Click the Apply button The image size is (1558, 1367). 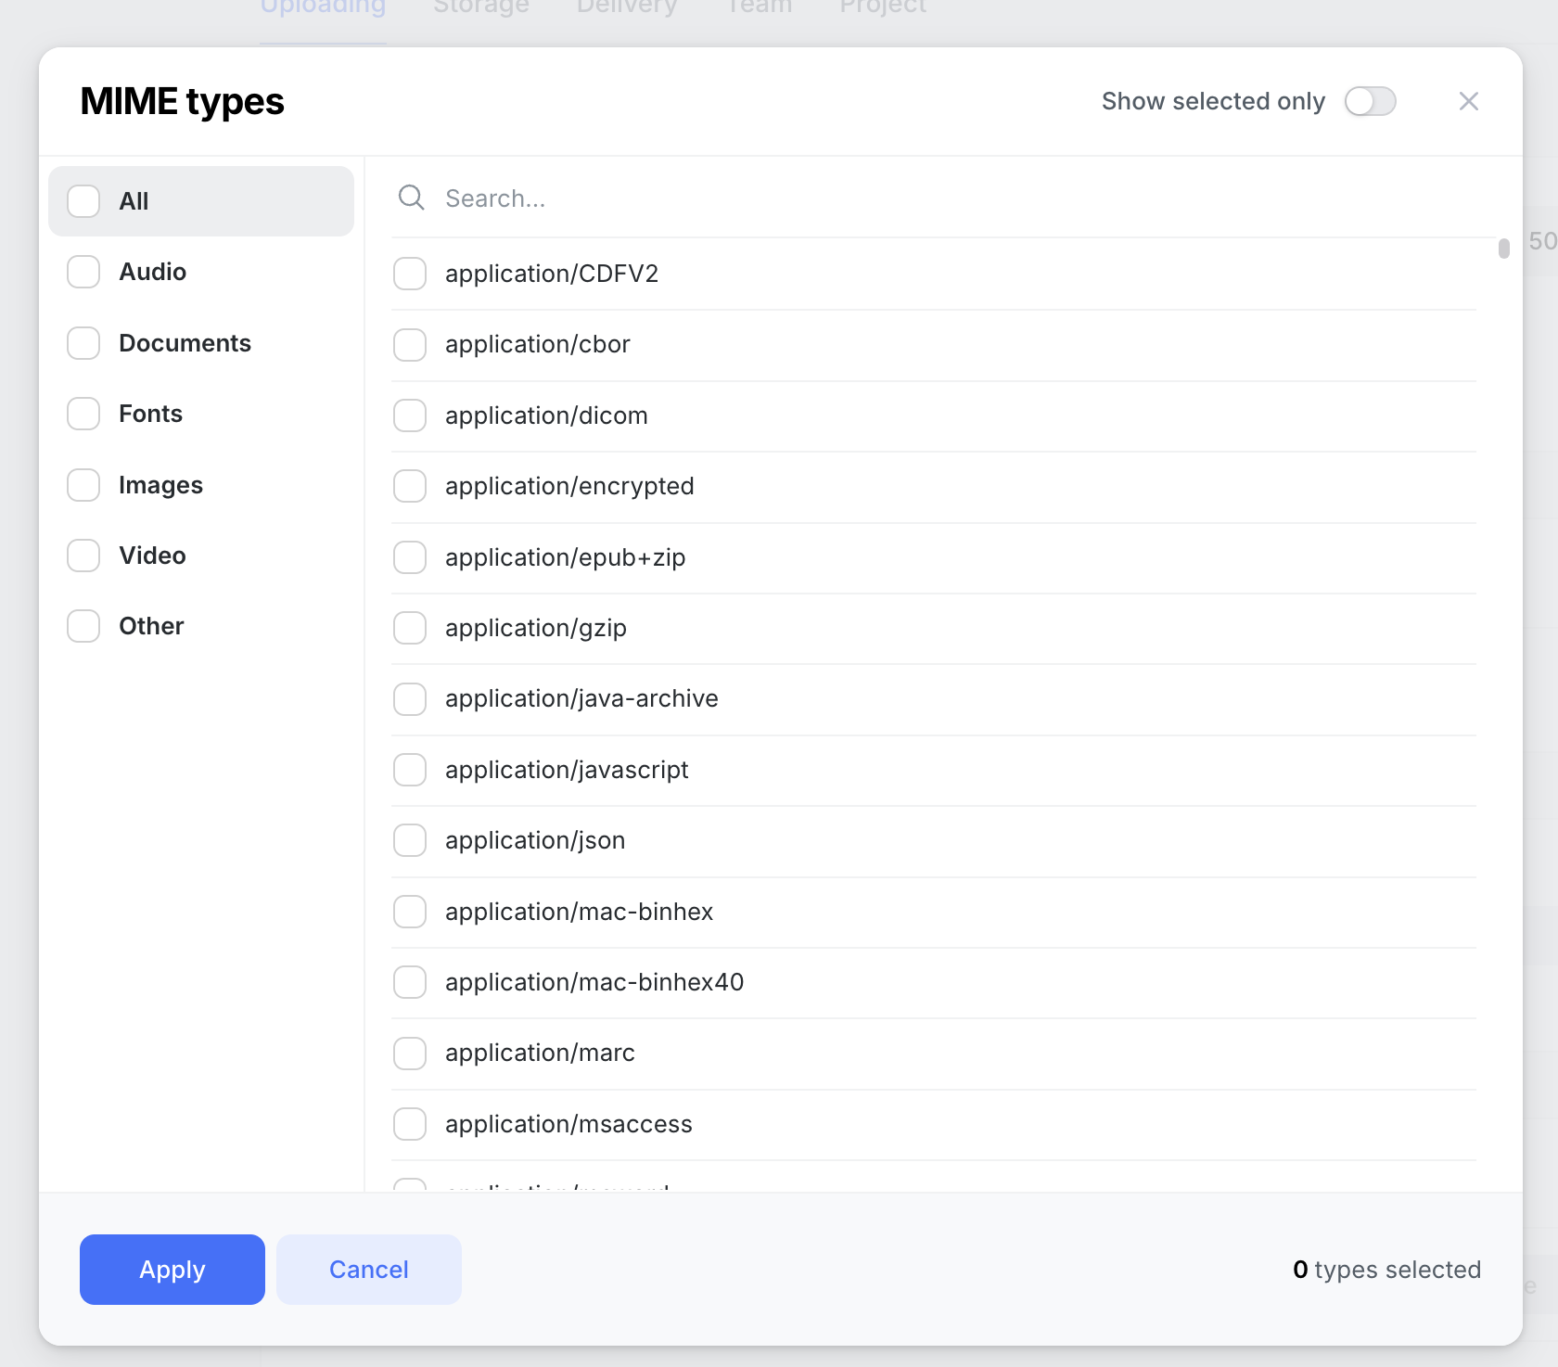point(172,1270)
